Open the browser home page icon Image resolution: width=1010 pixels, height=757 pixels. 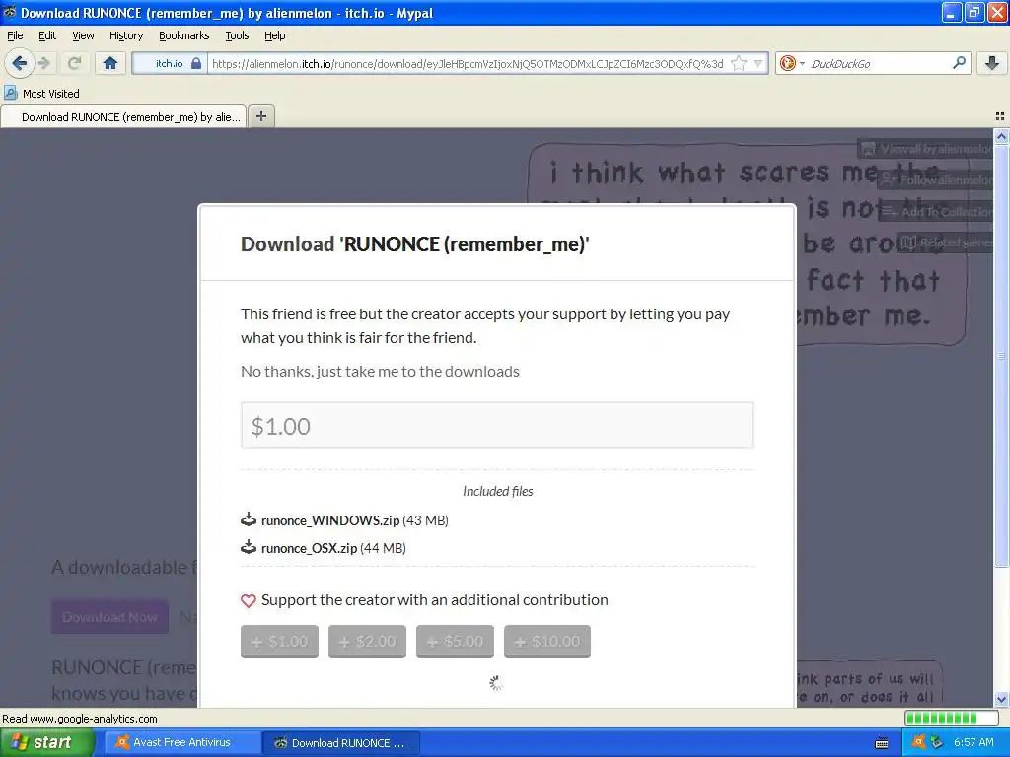point(110,63)
